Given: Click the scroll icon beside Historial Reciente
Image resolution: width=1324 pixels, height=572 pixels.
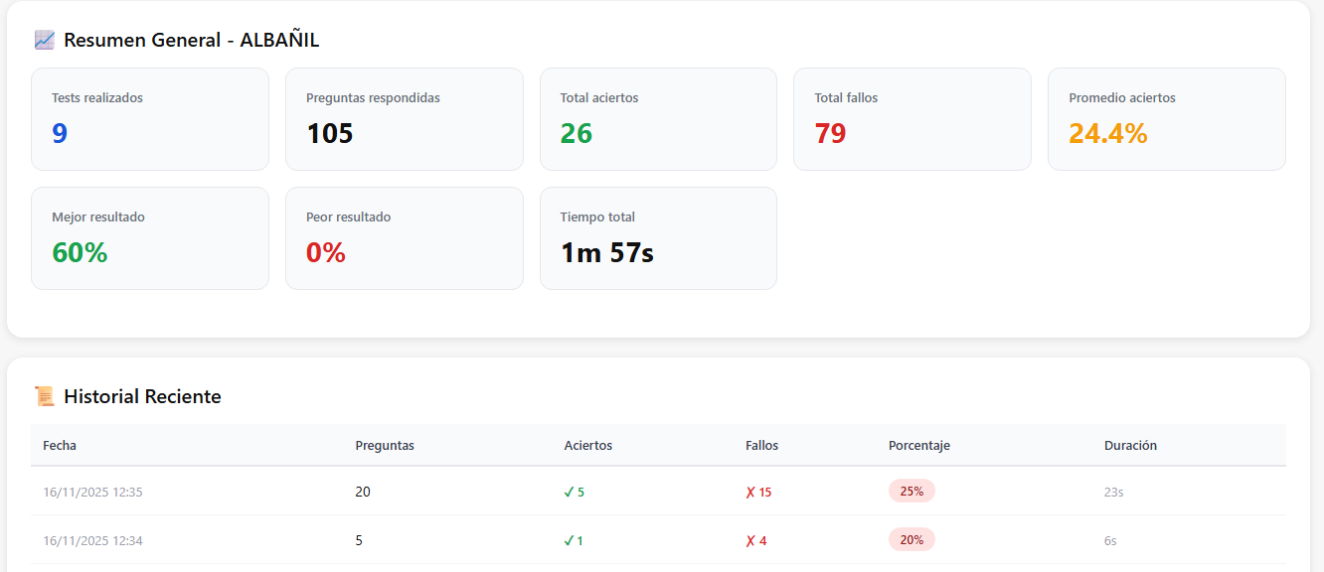Looking at the screenshot, I should [44, 396].
